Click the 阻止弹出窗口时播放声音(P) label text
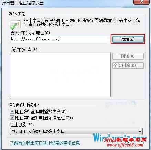151x150 pixels. click(42, 111)
